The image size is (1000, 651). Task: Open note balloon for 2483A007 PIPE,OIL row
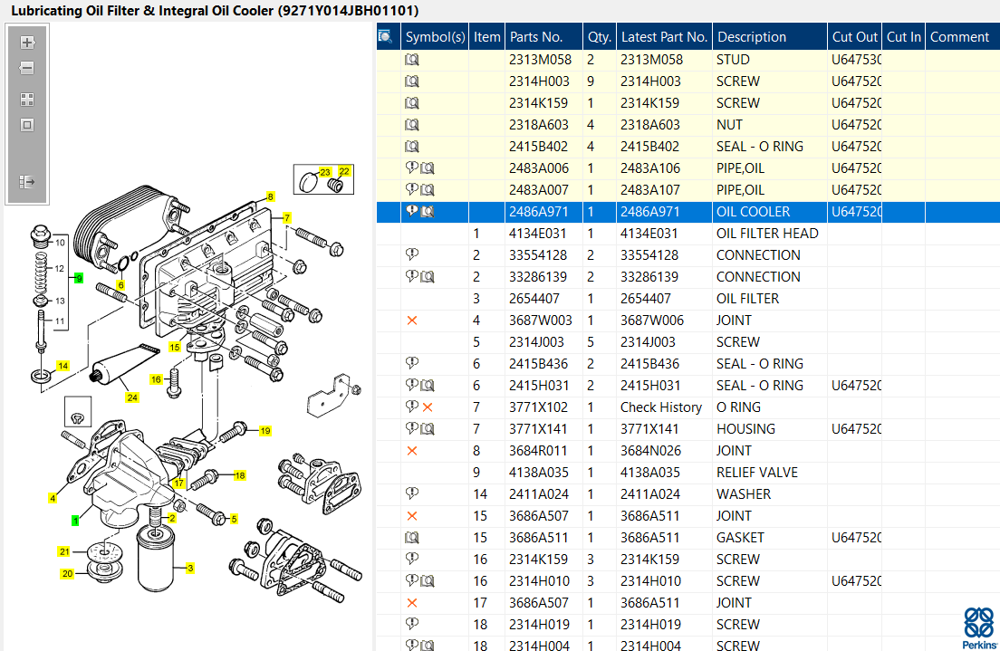(411, 189)
